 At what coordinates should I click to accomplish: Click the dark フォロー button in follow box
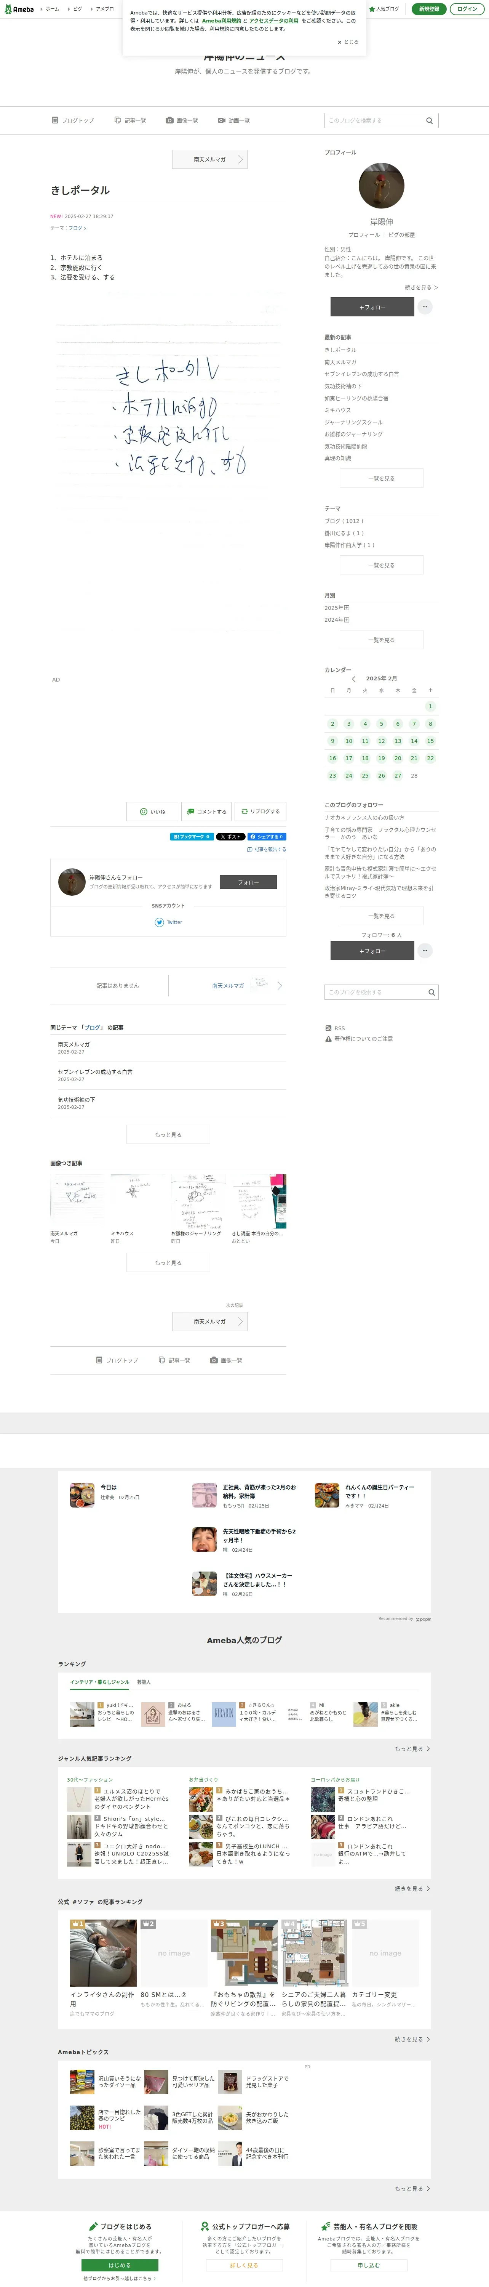pyautogui.click(x=248, y=882)
